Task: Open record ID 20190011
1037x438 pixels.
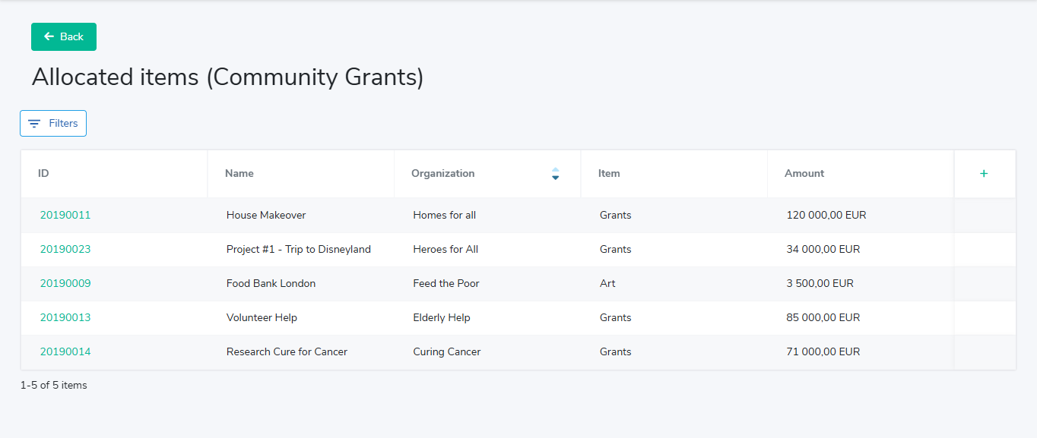Action: point(65,215)
